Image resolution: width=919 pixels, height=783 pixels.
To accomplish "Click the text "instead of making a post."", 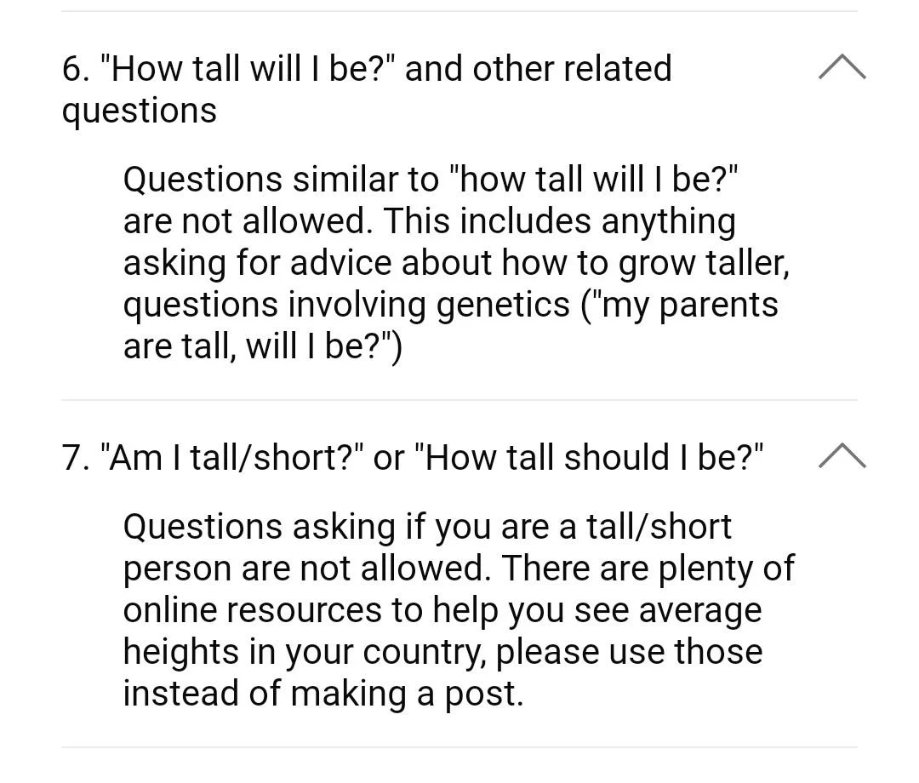I will [323, 694].
